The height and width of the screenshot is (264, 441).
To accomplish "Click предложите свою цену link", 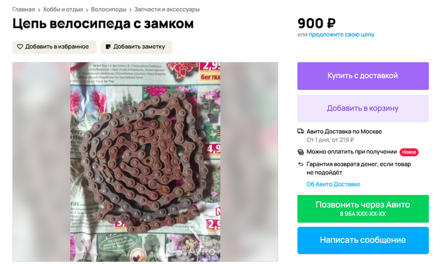I will (341, 35).
